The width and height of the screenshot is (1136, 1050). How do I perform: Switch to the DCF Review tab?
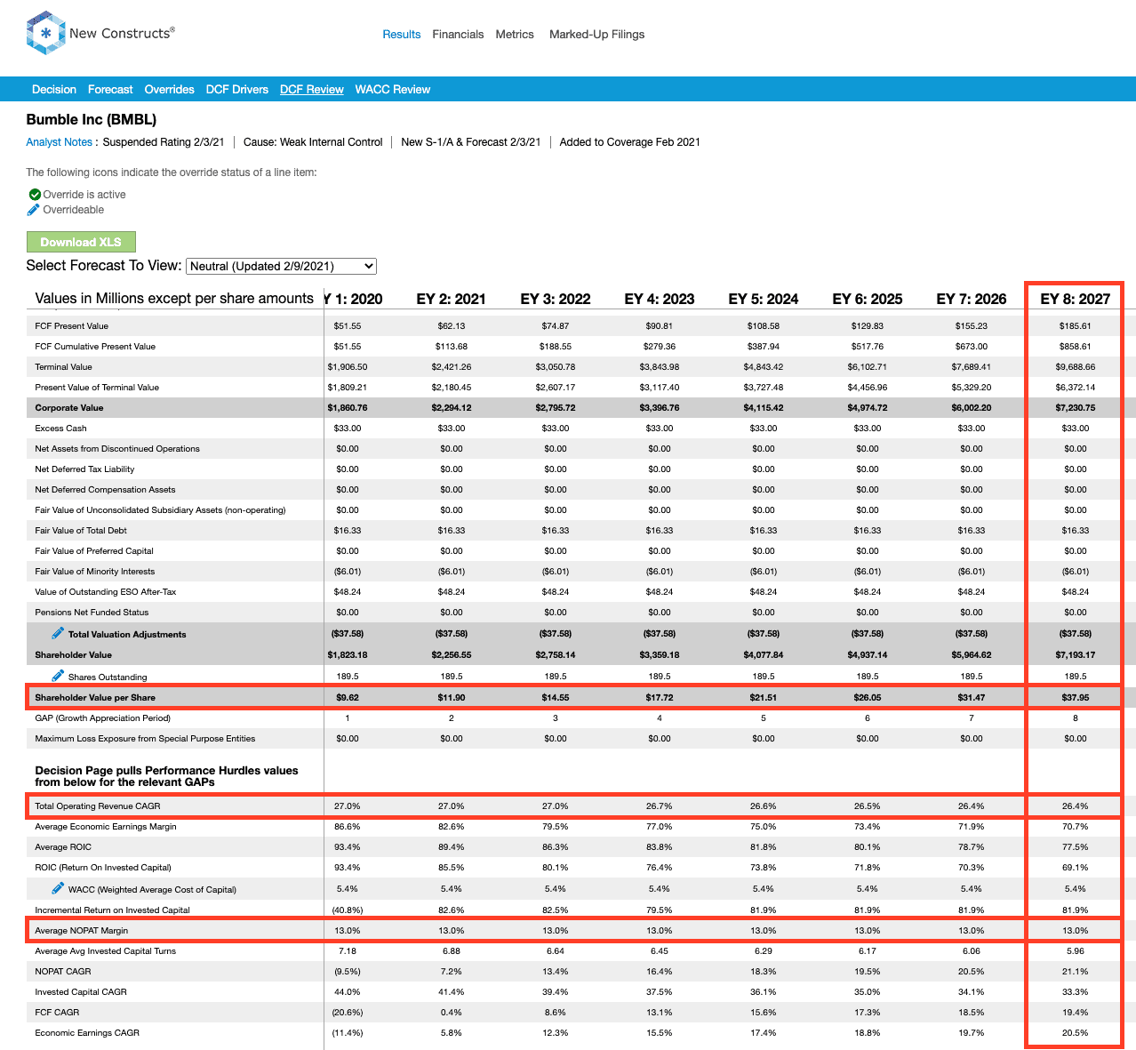click(312, 90)
